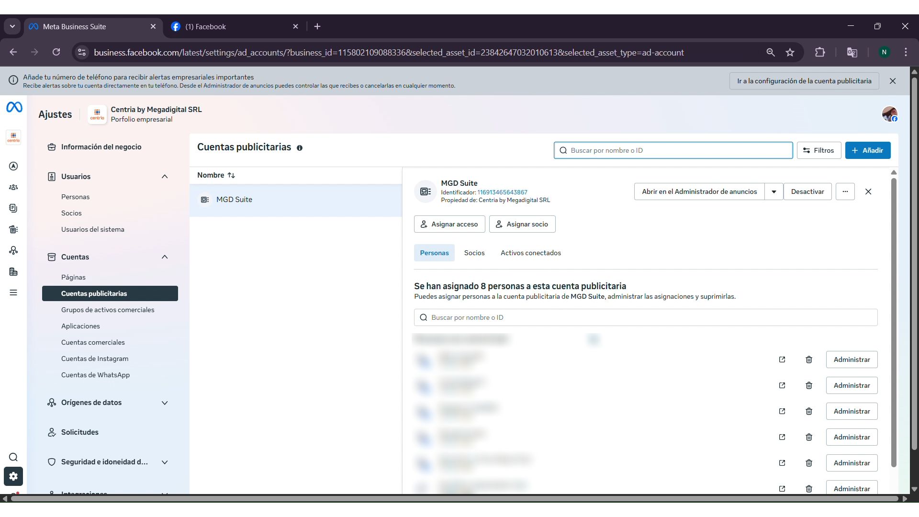Open the document-pages icon in the left rail

(x=13, y=208)
